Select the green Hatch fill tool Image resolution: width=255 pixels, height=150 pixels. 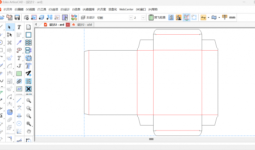click(x=19, y=74)
